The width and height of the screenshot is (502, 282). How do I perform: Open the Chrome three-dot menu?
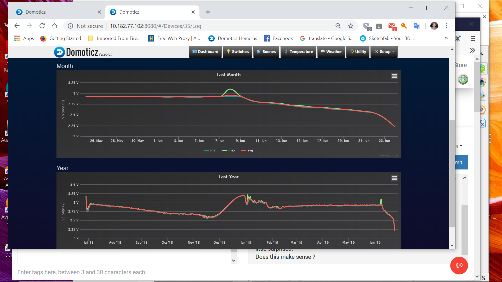(x=447, y=26)
